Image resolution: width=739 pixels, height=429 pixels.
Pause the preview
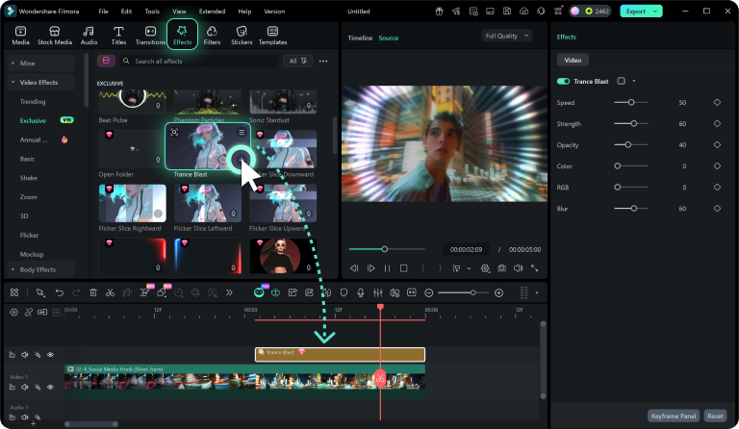(x=387, y=268)
